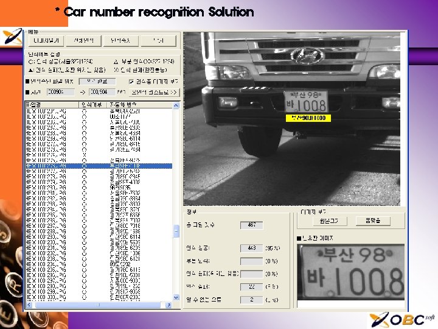Click the file list scroll up arrow
The image size is (438, 329).
[x=176, y=105]
